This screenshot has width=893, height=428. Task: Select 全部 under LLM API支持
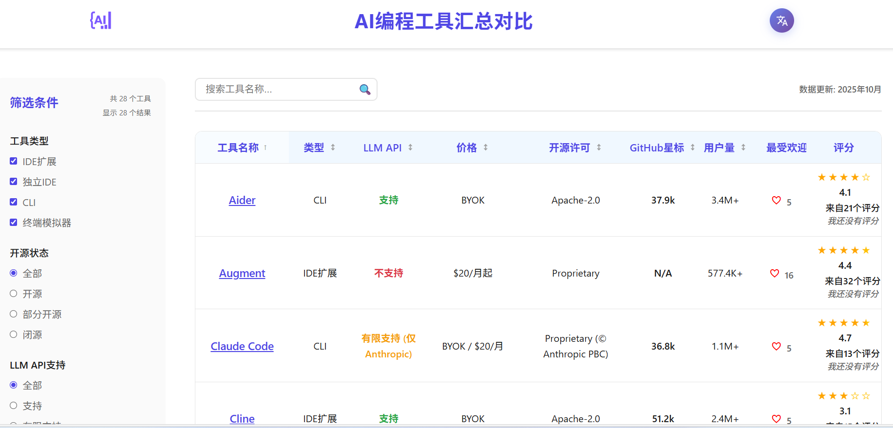pyautogui.click(x=14, y=385)
